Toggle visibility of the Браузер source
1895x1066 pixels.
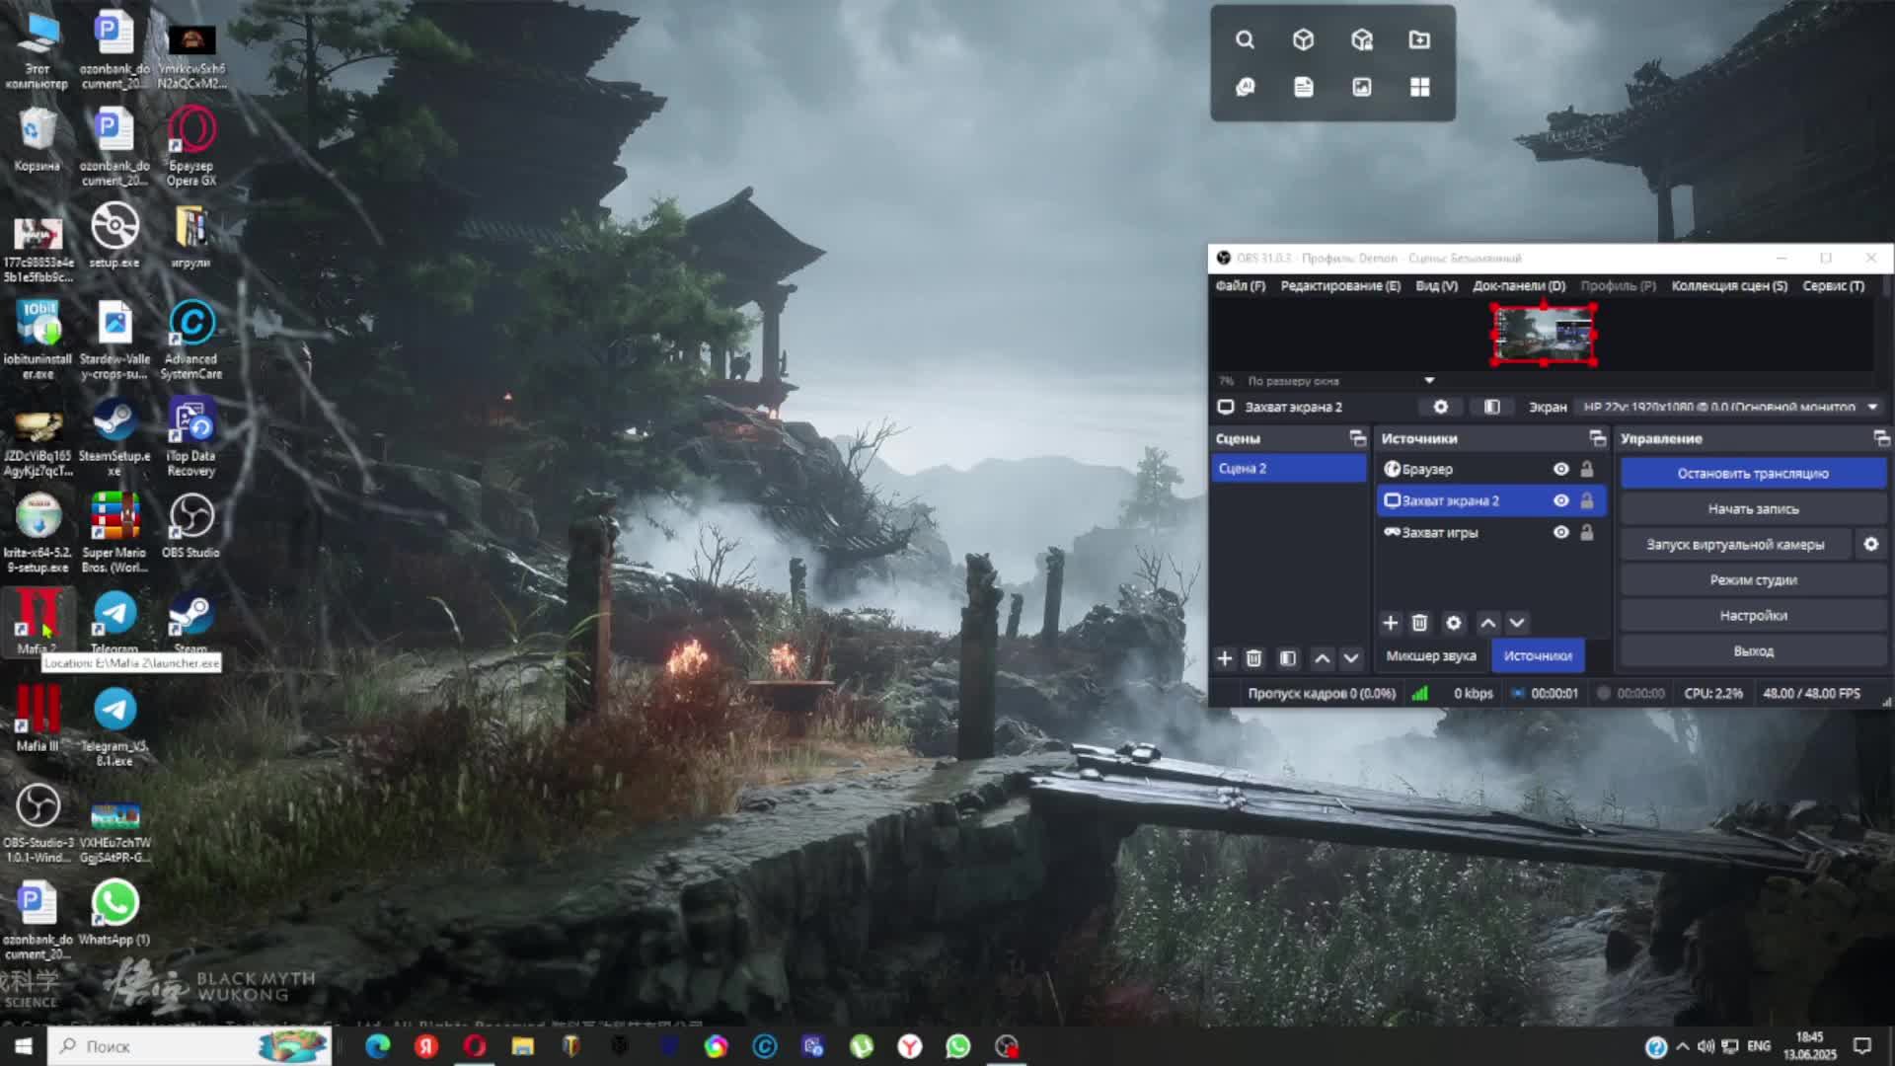click(1560, 469)
